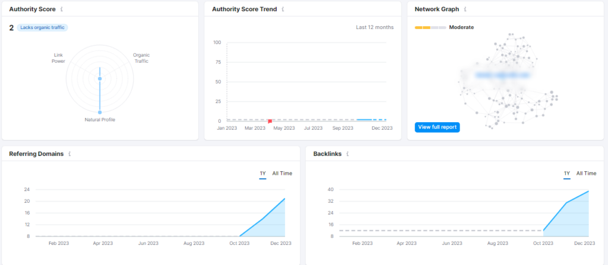Click Oct 2023 on Referring Domains axis

(239, 243)
